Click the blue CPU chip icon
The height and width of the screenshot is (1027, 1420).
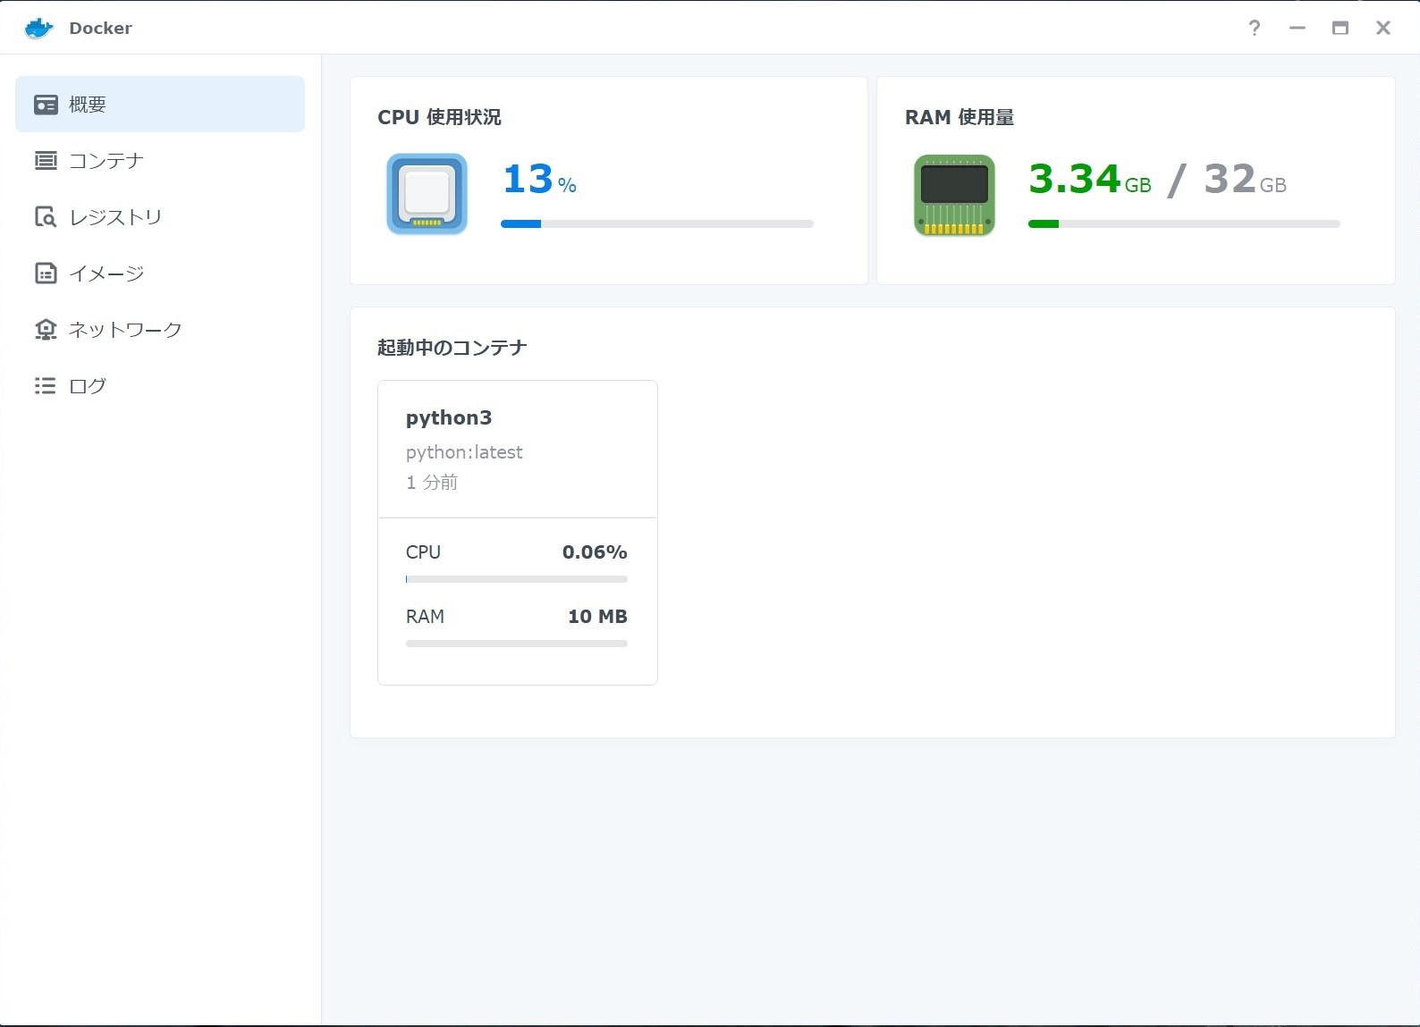(x=427, y=194)
